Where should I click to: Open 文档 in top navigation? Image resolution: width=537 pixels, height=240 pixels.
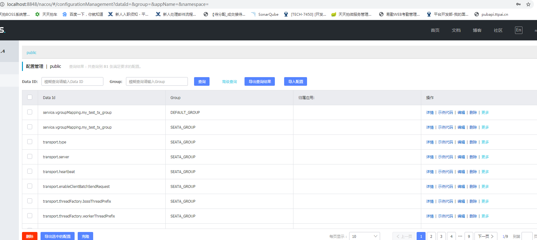(456, 30)
